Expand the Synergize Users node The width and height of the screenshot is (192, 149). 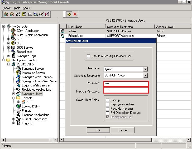(x=14, y=94)
